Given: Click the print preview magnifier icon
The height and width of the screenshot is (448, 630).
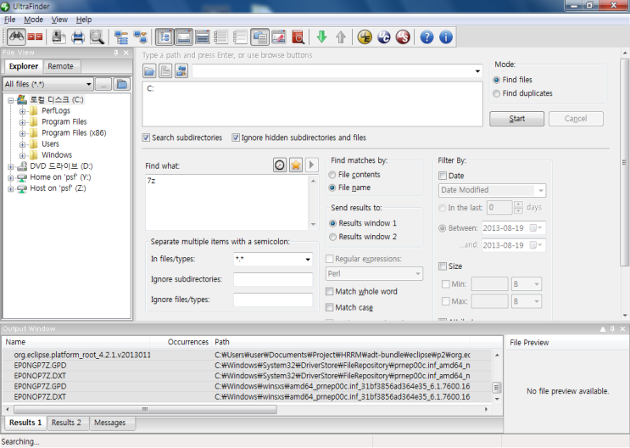Looking at the screenshot, I should point(97,37).
